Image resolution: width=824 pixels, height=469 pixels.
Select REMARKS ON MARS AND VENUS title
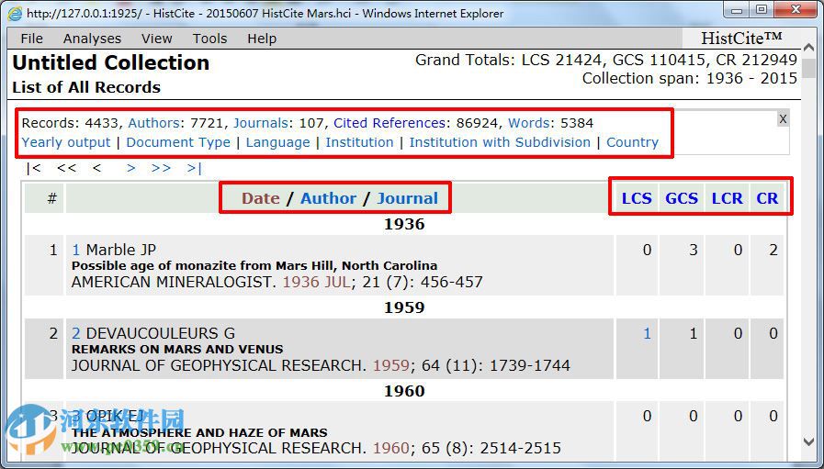(177, 350)
